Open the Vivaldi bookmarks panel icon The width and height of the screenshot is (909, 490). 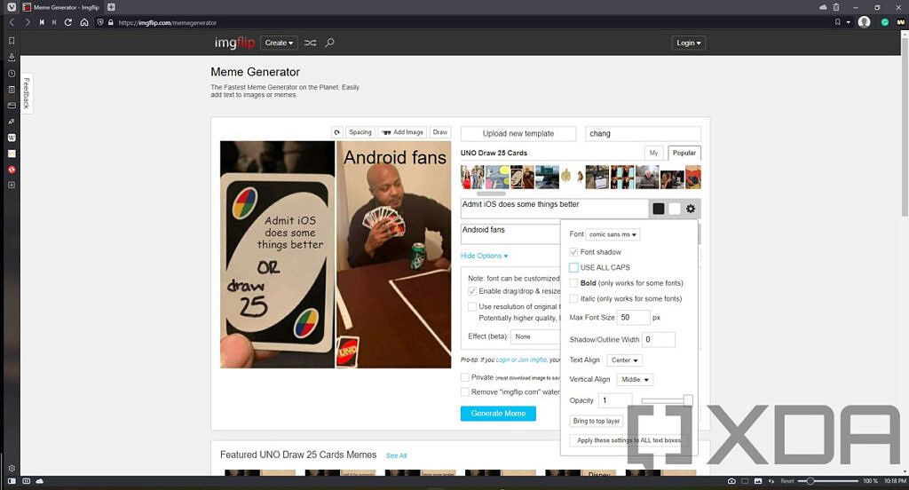(x=12, y=41)
